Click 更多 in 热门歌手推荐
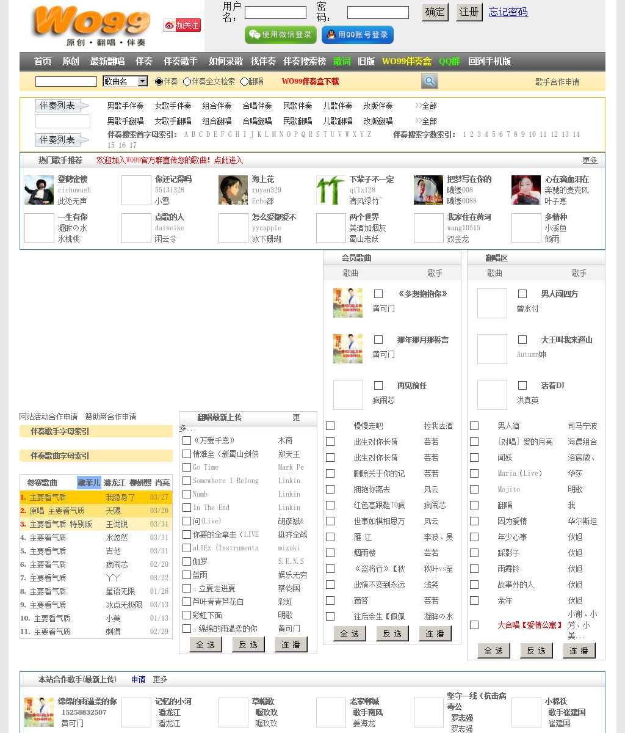The height and width of the screenshot is (733, 625). tap(590, 160)
